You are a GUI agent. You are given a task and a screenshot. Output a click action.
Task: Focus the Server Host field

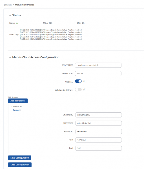(x=98, y=65)
